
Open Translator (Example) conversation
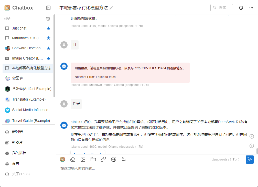(x=28, y=100)
